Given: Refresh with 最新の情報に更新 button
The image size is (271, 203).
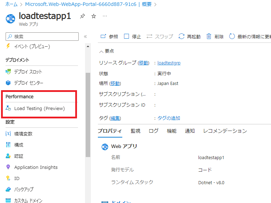Looking at the screenshot, I should pos(250,37).
